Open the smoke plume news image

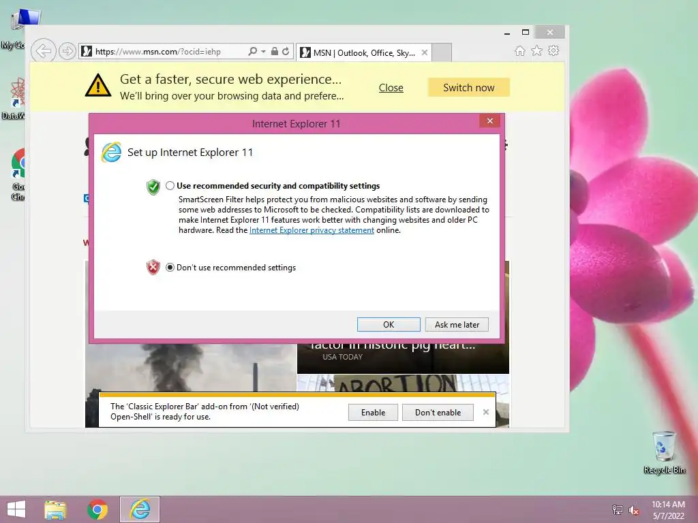[191, 368]
